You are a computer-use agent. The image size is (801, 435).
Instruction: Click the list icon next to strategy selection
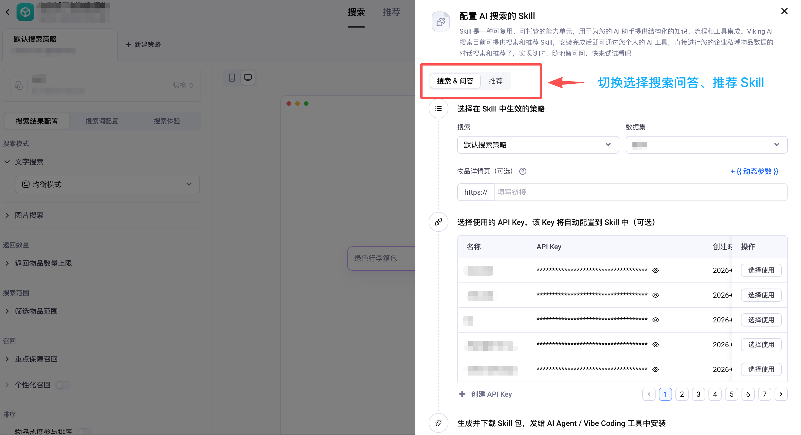(x=439, y=109)
